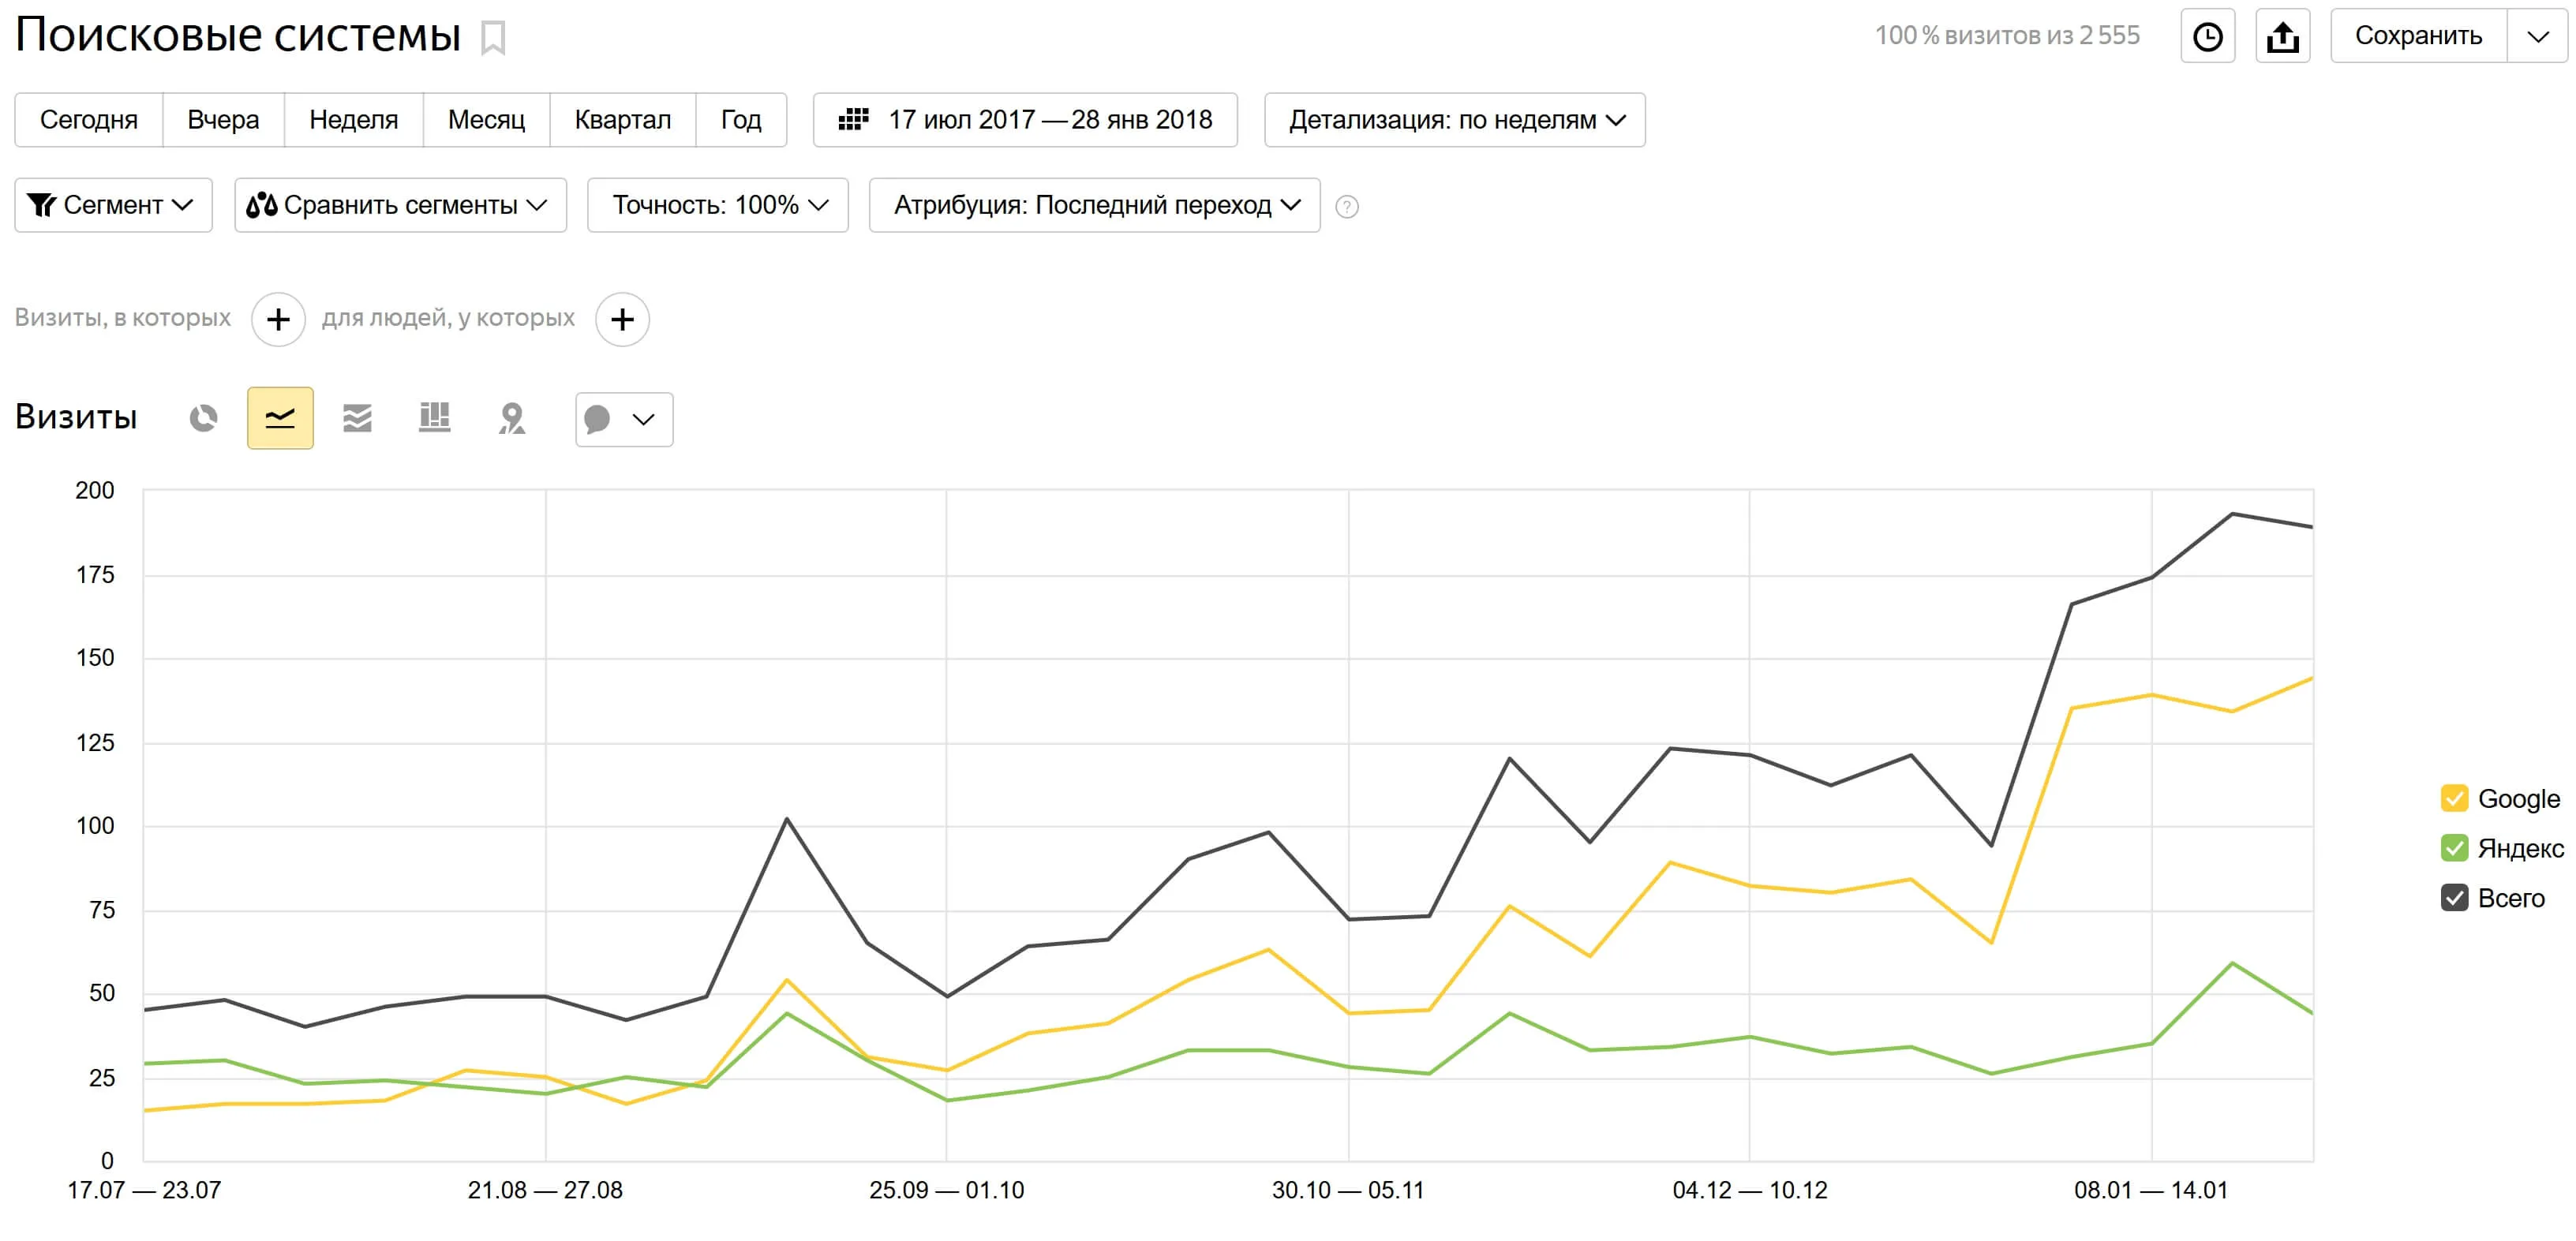
Task: Click the report history clock icon
Action: click(x=2207, y=36)
